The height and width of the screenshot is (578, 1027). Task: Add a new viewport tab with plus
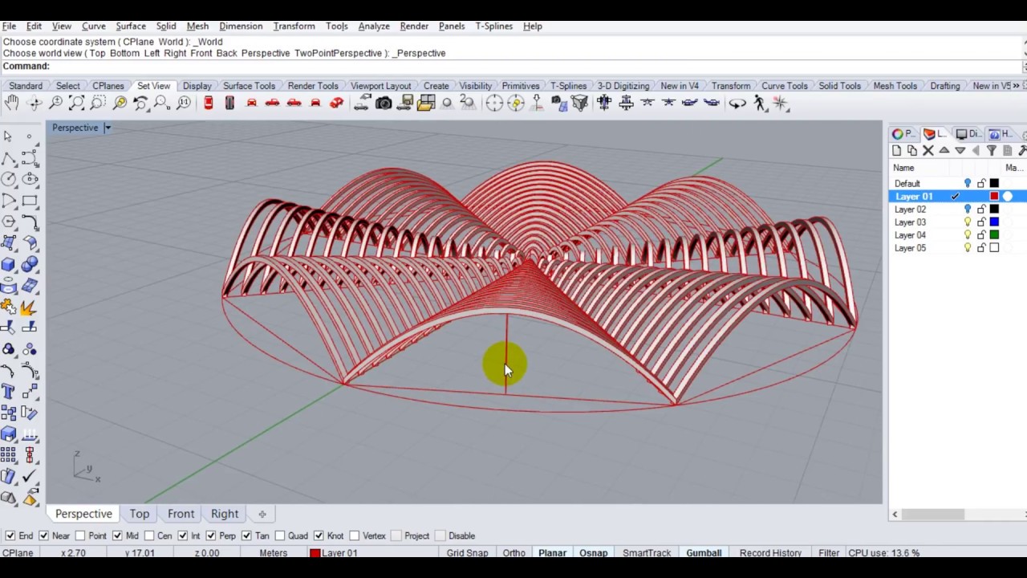(x=262, y=514)
